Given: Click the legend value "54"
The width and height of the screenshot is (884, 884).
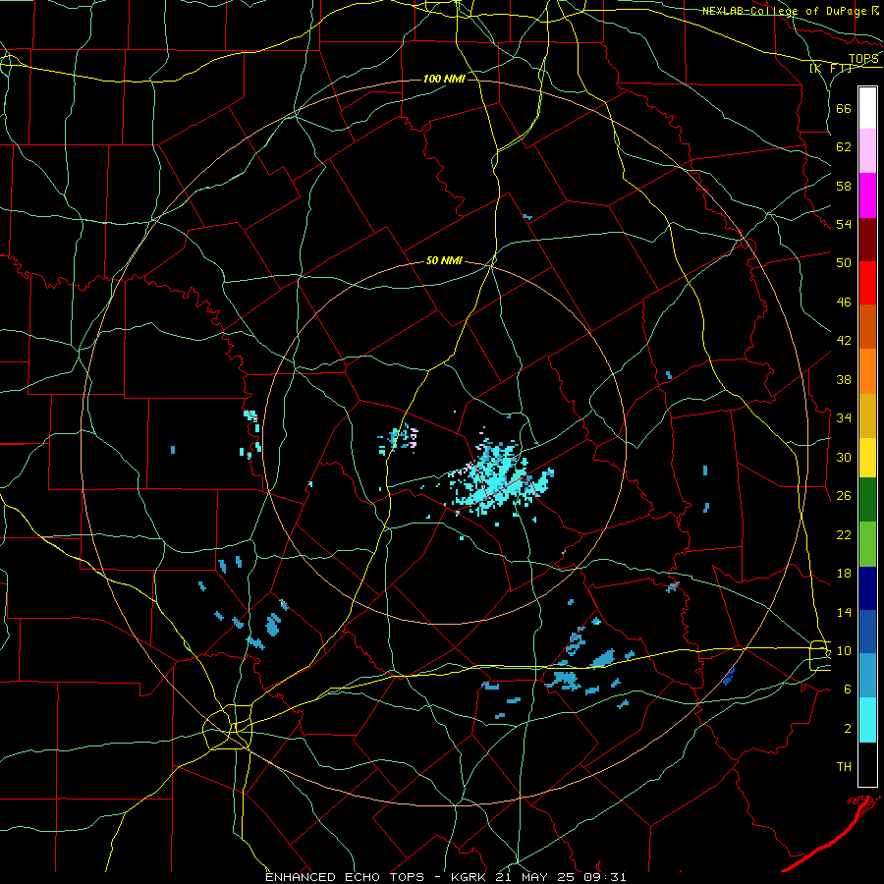Looking at the screenshot, I should [844, 224].
